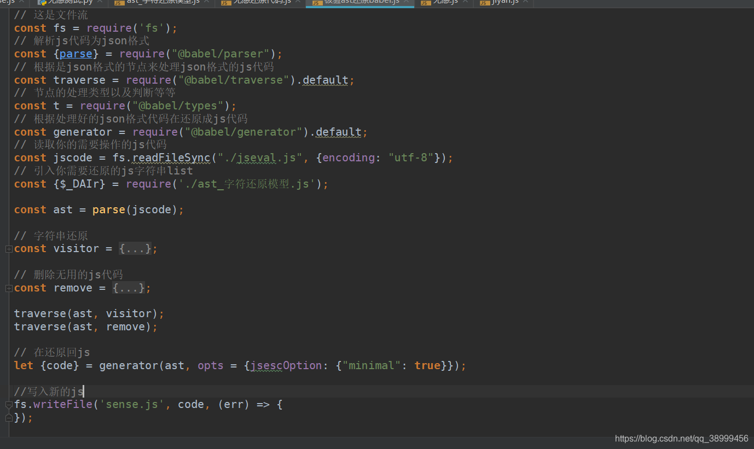Click the "@babel/traverse" string

[x=234, y=80]
